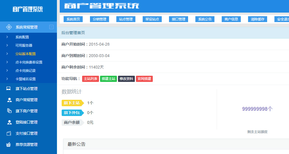The width and height of the screenshot is (289, 154).
Task: Click the green 搭建主站 button
Action: click(108, 79)
